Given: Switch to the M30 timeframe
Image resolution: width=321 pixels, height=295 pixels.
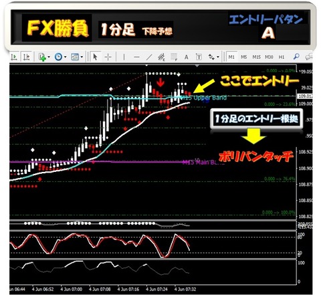Looking at the screenshot, I should [269, 57].
